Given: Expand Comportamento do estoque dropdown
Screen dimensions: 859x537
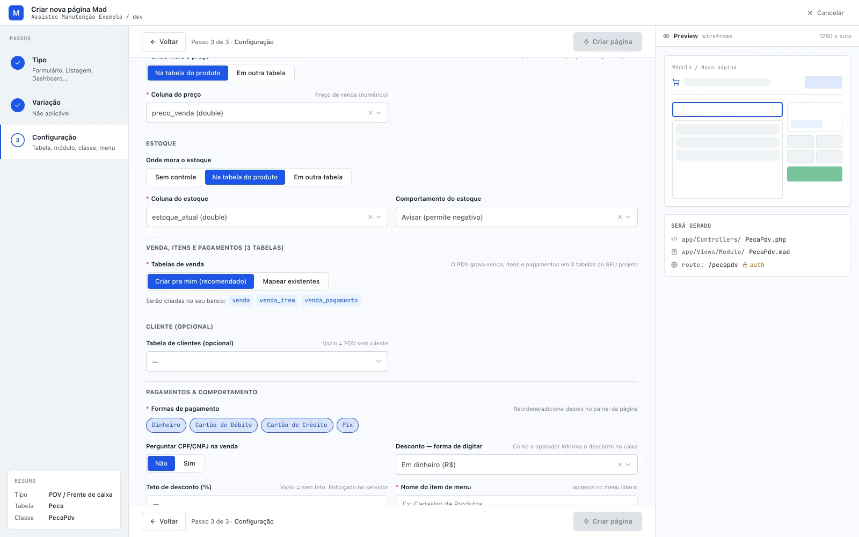Looking at the screenshot, I should 516,217.
